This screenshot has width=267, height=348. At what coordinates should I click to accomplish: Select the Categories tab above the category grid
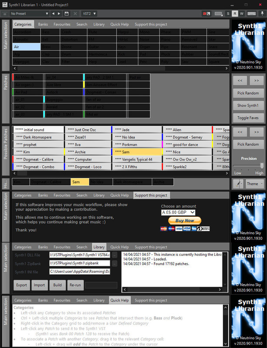pos(23,24)
